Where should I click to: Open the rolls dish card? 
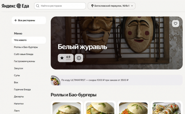(166, 108)
